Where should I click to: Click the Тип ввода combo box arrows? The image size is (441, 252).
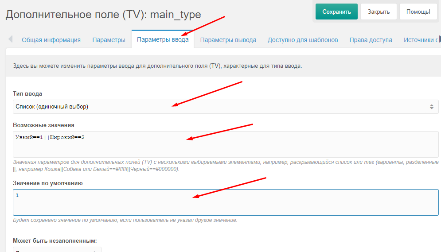pos(431,107)
